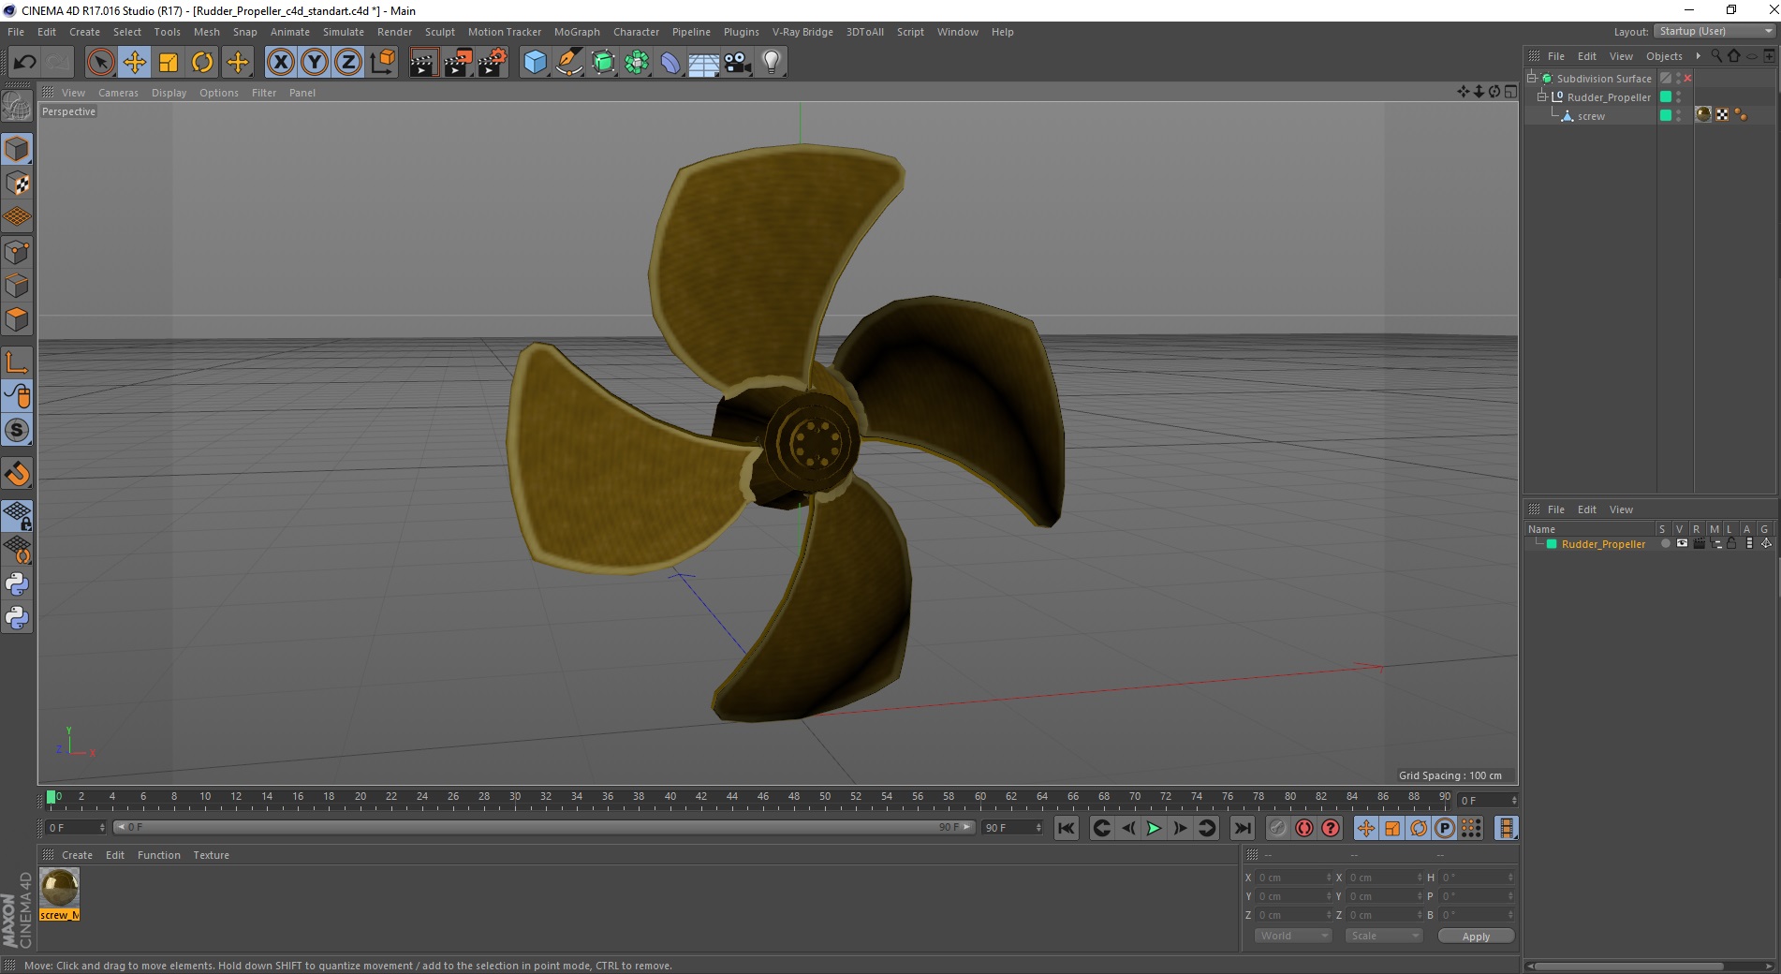Click the Apply button in coordinates
The image size is (1781, 974).
pos(1476,937)
